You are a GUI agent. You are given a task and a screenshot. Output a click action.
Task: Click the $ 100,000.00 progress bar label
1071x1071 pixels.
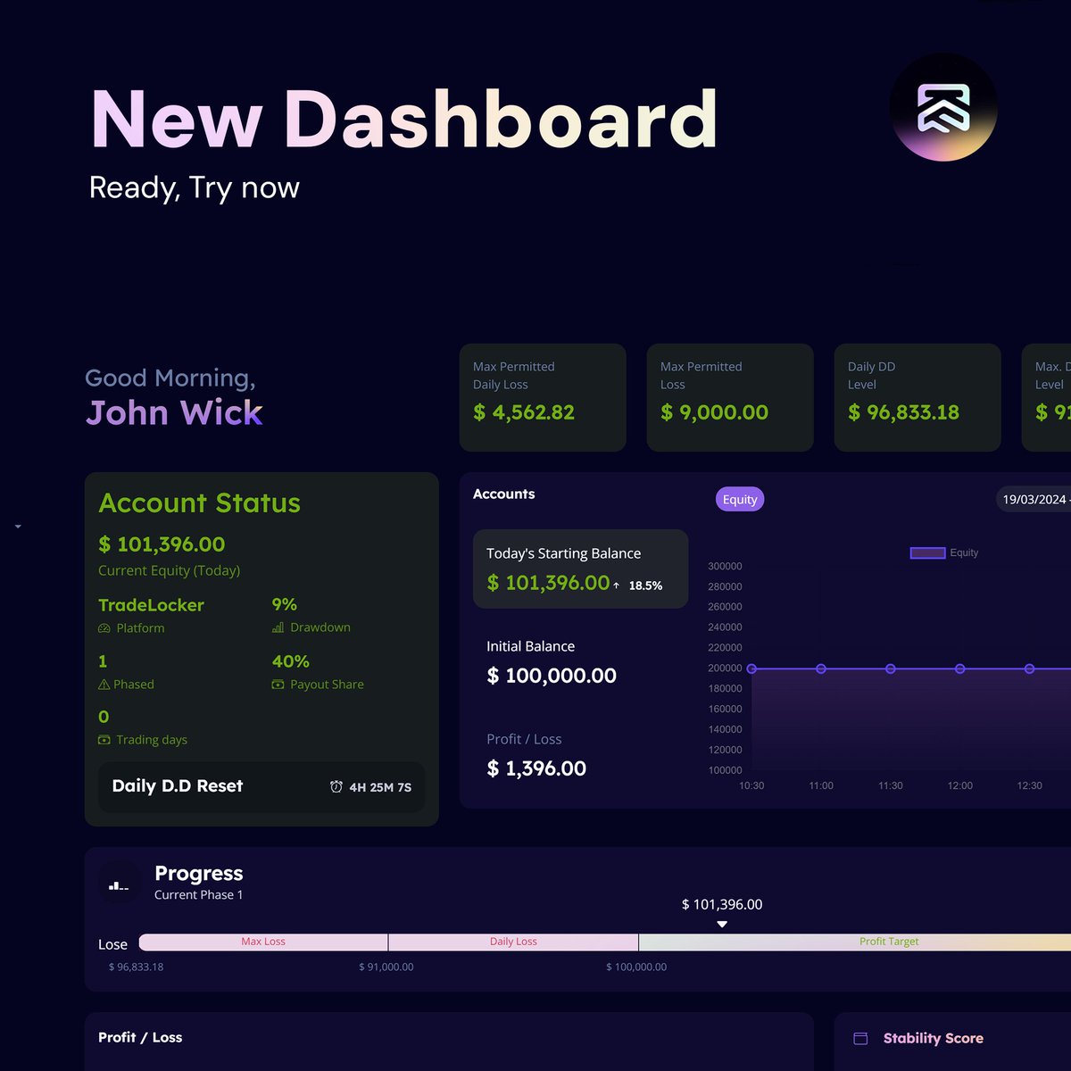click(x=636, y=967)
